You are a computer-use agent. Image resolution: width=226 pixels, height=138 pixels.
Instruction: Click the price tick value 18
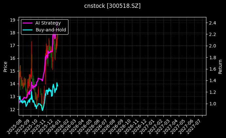click(x=12, y=33)
